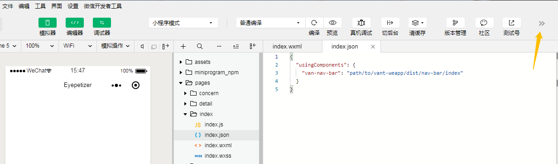Click the mini program capsule close circle
The image size is (558, 164).
click(x=135, y=85)
